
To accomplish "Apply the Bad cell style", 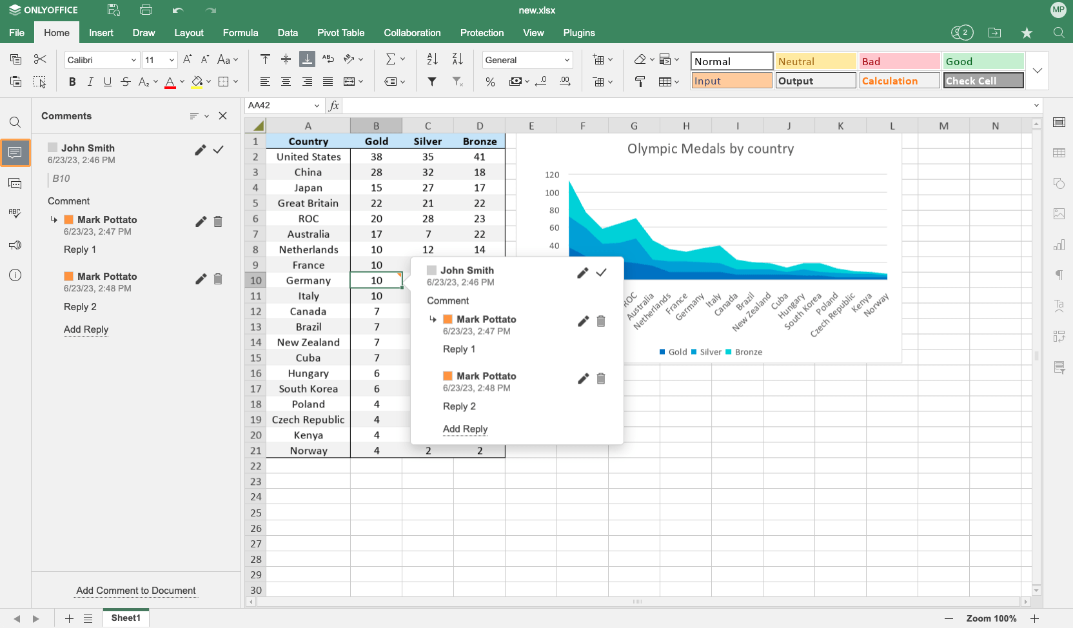I will click(899, 61).
